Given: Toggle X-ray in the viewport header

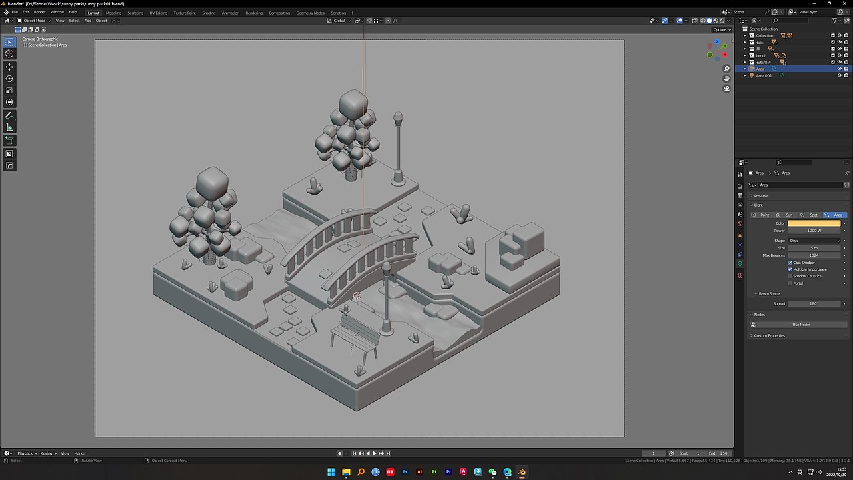Looking at the screenshot, I should click(x=694, y=21).
